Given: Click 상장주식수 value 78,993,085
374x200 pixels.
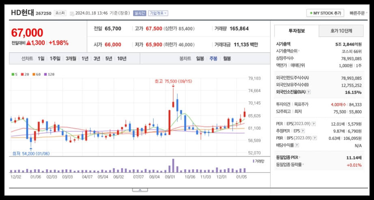Looking at the screenshot, I should click(x=351, y=59).
